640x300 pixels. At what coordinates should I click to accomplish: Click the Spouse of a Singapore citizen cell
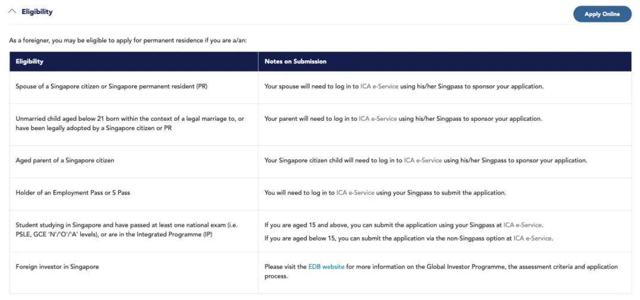coord(134,87)
